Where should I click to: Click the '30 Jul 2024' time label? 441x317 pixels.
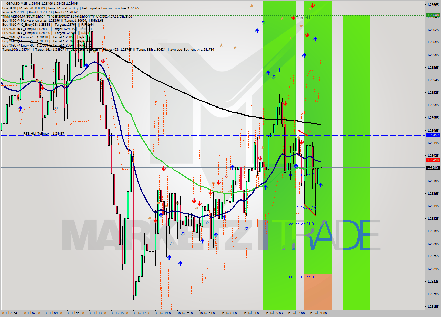8,313
